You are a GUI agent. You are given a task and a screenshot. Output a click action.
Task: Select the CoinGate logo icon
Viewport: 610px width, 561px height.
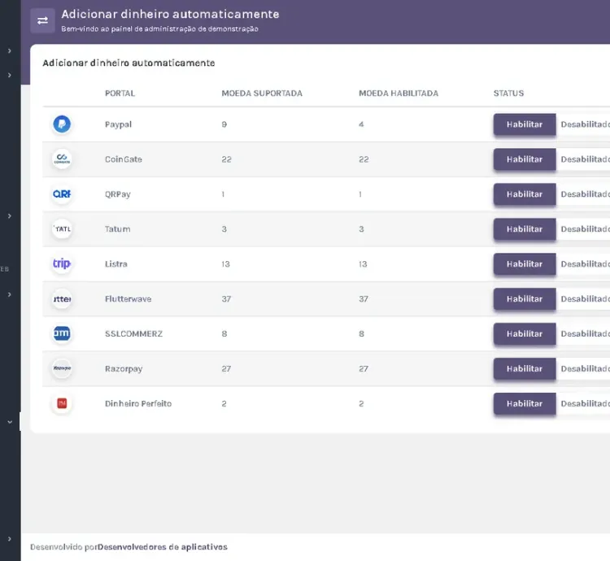[62, 159]
